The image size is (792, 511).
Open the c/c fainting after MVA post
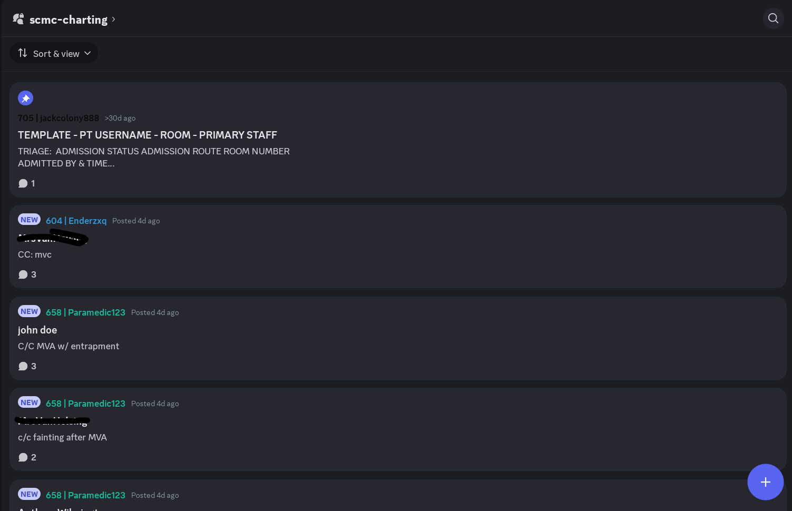click(398, 429)
